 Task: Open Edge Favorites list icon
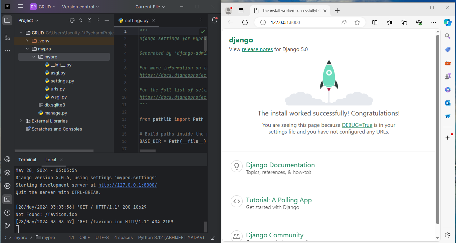[x=390, y=22]
